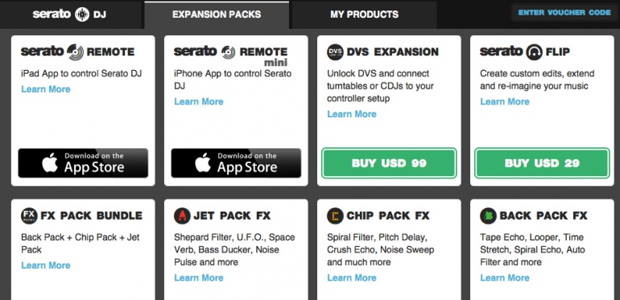Buy Serato Flip for USD 29
The height and width of the screenshot is (300, 620).
542,163
